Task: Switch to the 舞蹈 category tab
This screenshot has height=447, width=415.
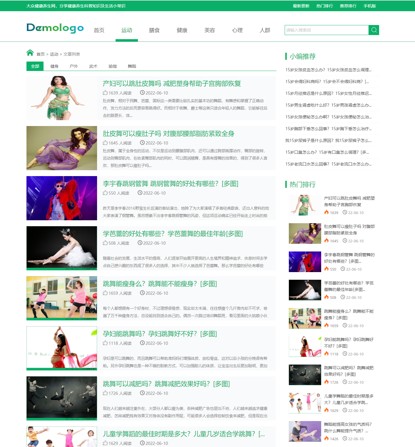Action: [x=132, y=66]
